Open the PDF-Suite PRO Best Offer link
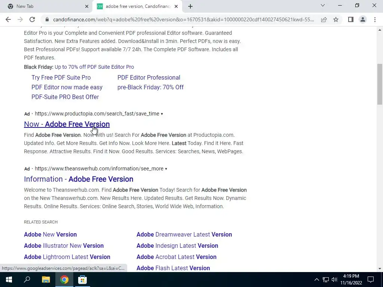383x287 pixels. pyautogui.click(x=65, y=97)
